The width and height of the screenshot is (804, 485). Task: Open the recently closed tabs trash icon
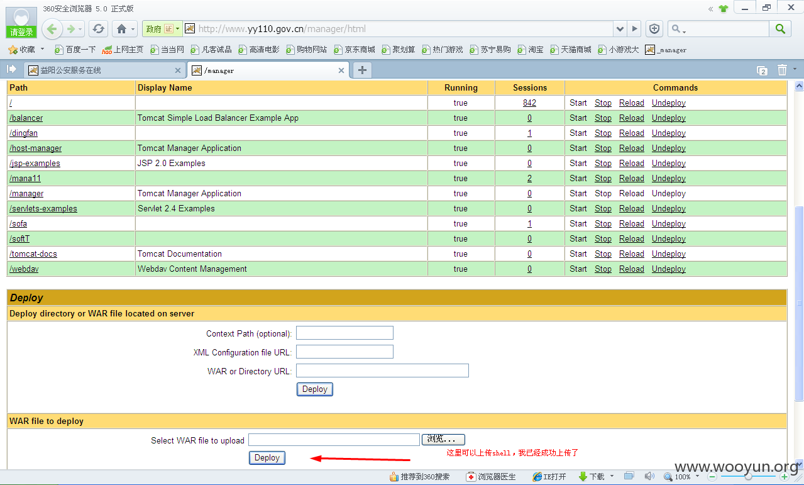(x=782, y=70)
